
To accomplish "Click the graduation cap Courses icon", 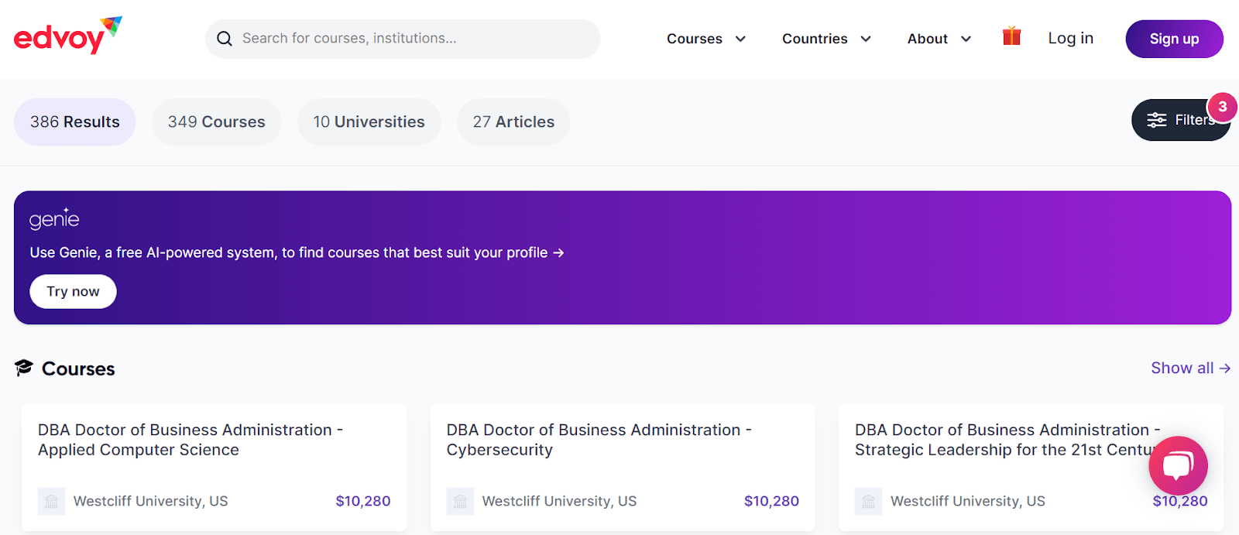I will pos(24,368).
